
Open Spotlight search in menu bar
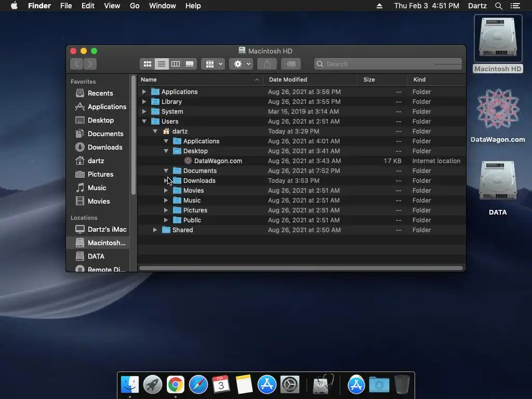tap(498, 6)
